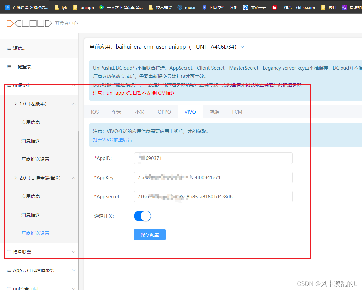Click the AppKey input field
The width and height of the screenshot is (362, 290).
click(213, 177)
